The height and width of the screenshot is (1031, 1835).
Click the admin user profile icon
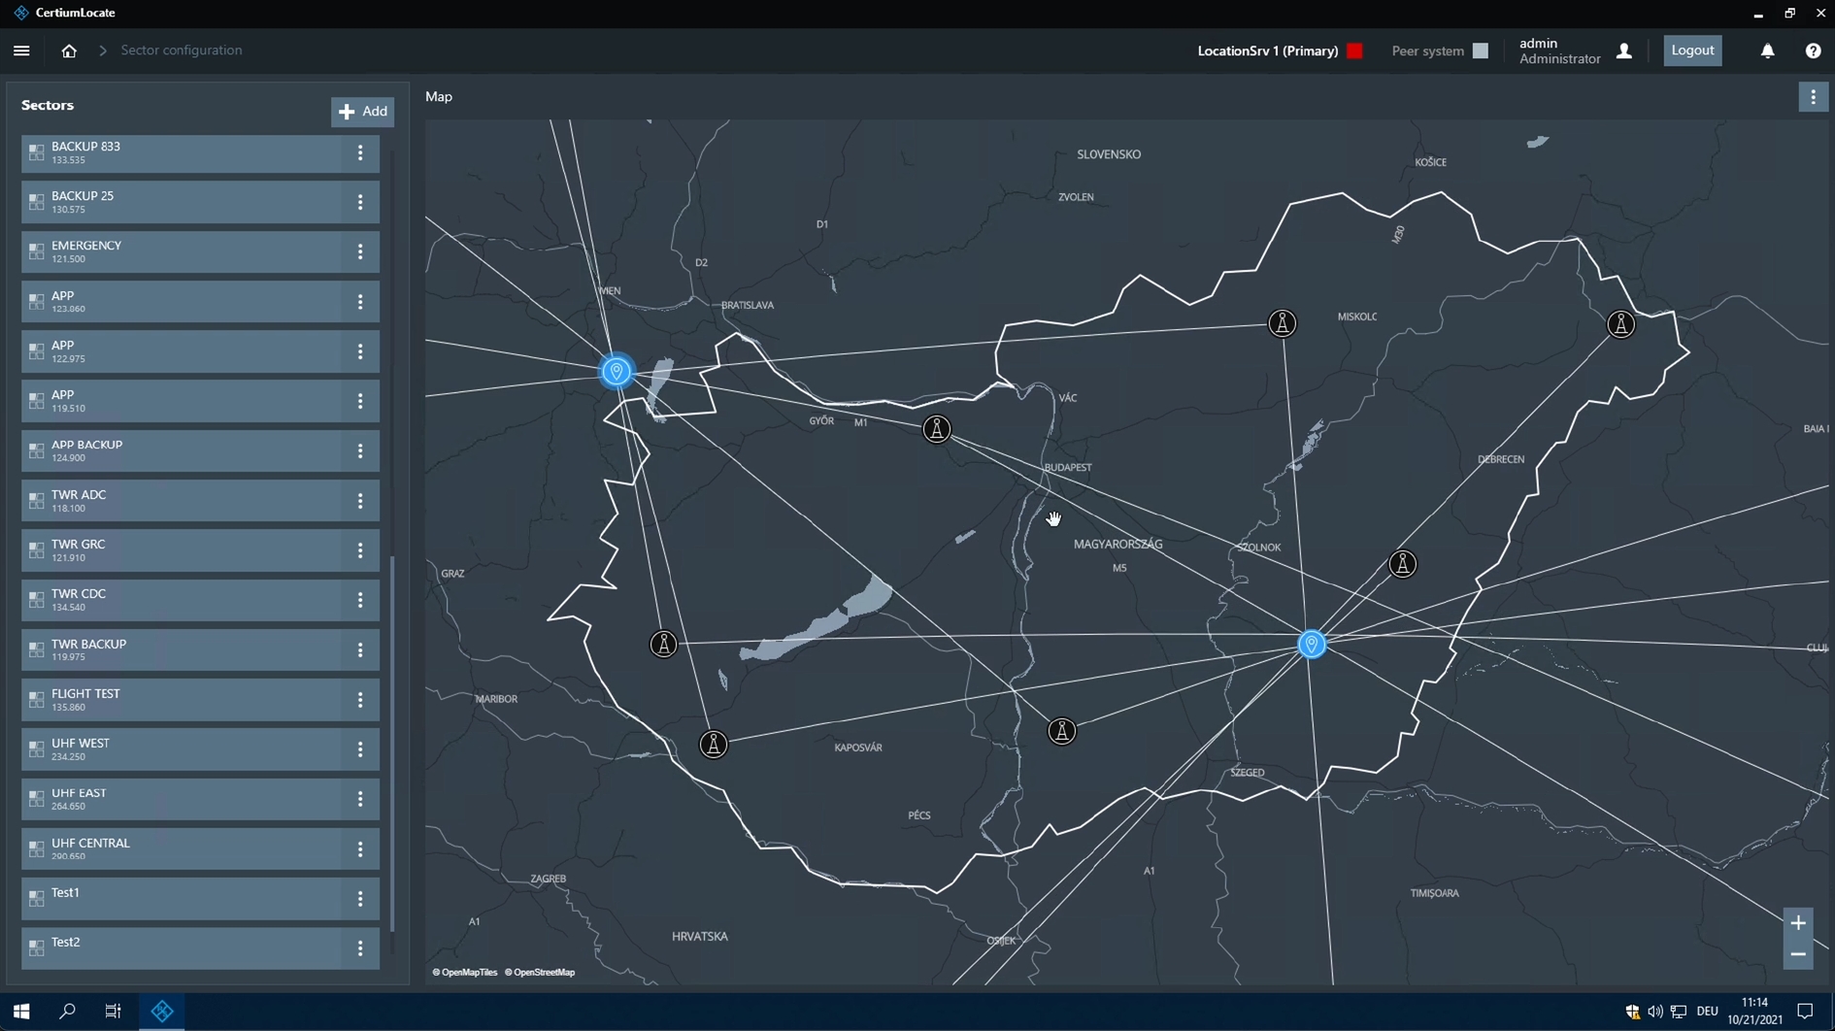[1624, 51]
